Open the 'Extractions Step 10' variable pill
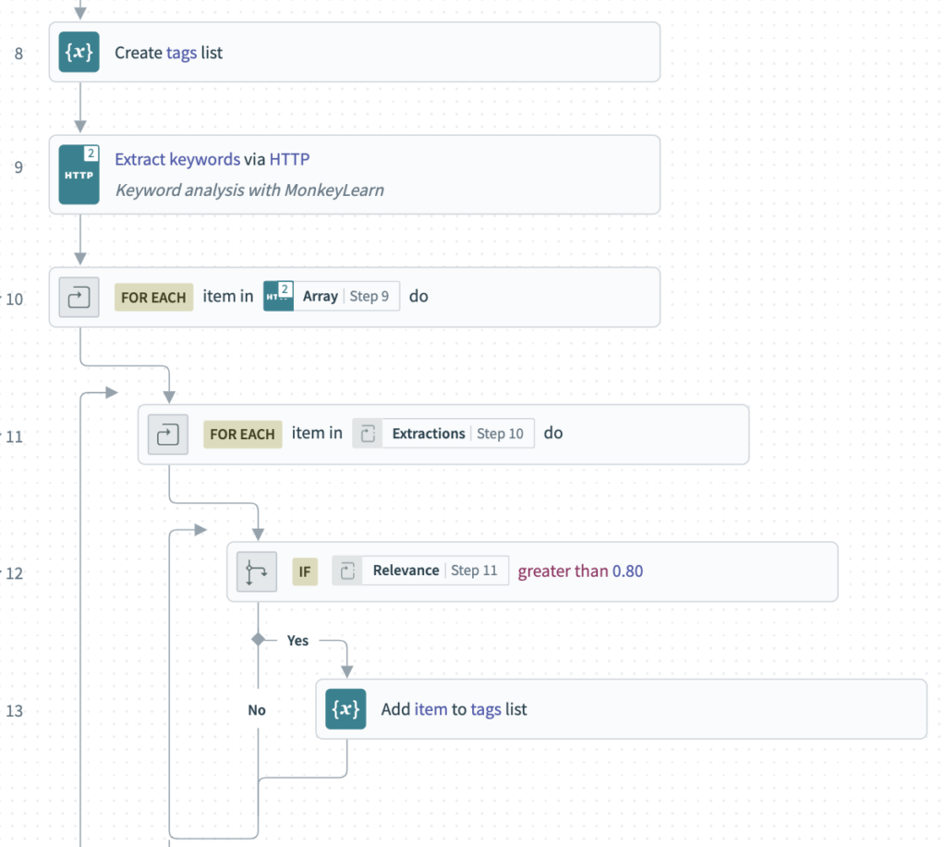This screenshot has width=946, height=847. (x=443, y=433)
